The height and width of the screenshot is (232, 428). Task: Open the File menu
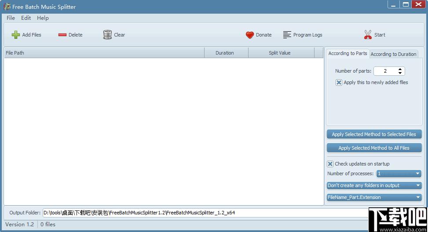click(11, 18)
